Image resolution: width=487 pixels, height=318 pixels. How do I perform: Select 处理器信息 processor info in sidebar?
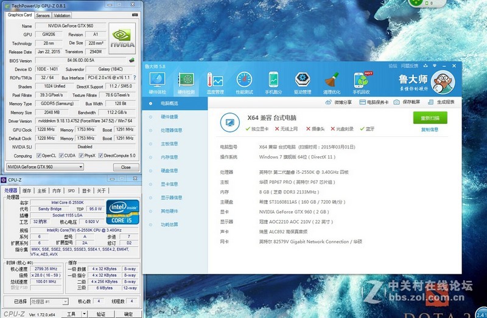click(175, 130)
